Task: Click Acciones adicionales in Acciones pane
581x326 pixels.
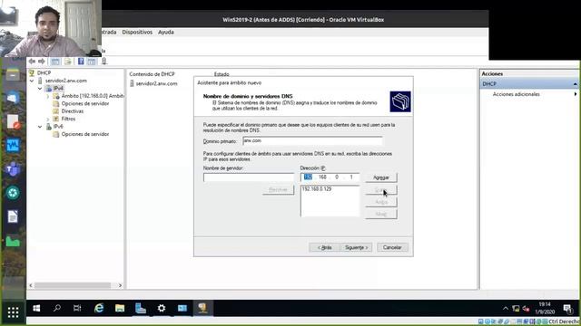Action: coord(516,94)
